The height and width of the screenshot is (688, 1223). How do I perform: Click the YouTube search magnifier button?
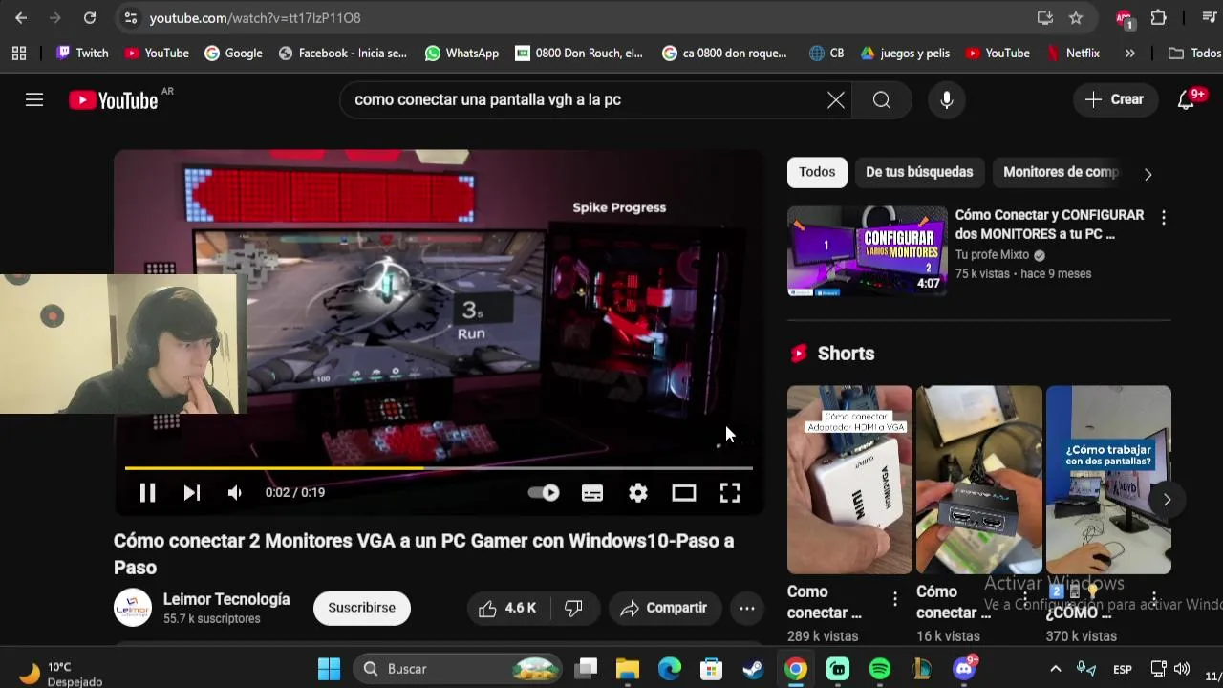tap(882, 99)
